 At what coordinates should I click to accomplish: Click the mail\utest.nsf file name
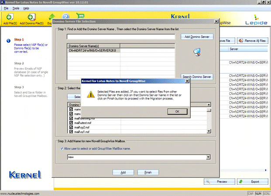pyautogui.click(x=83, y=123)
